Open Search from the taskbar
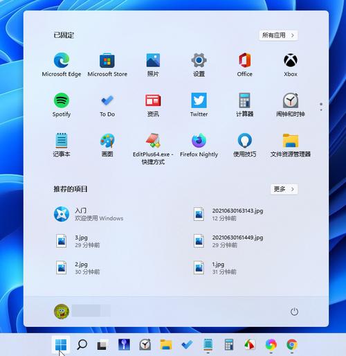The height and width of the screenshot is (356, 346). point(82,345)
